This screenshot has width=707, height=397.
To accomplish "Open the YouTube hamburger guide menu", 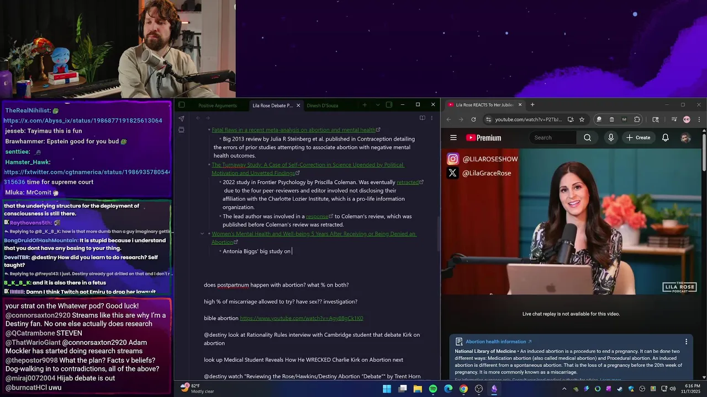I will [453, 138].
